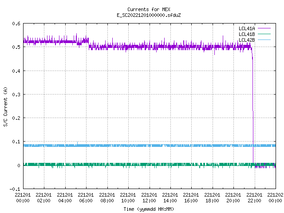The height and width of the screenshot is (213, 284).
Task: Click the 0.2 y-axis tick value
Action: [x=16, y=118]
